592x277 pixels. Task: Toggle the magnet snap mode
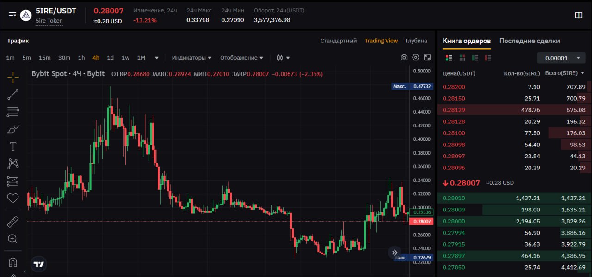13,262
